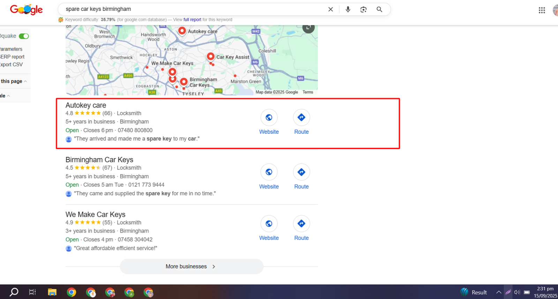Image resolution: width=558 pixels, height=299 pixels.
Task: Select Export CSV in sidebar
Action: click(x=11, y=65)
